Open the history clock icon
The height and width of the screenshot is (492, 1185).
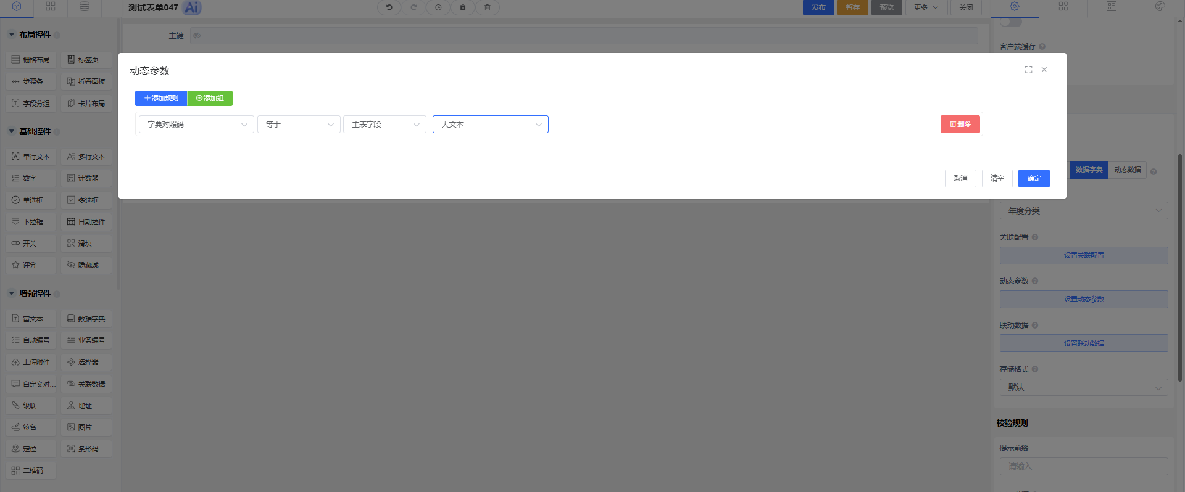[438, 7]
